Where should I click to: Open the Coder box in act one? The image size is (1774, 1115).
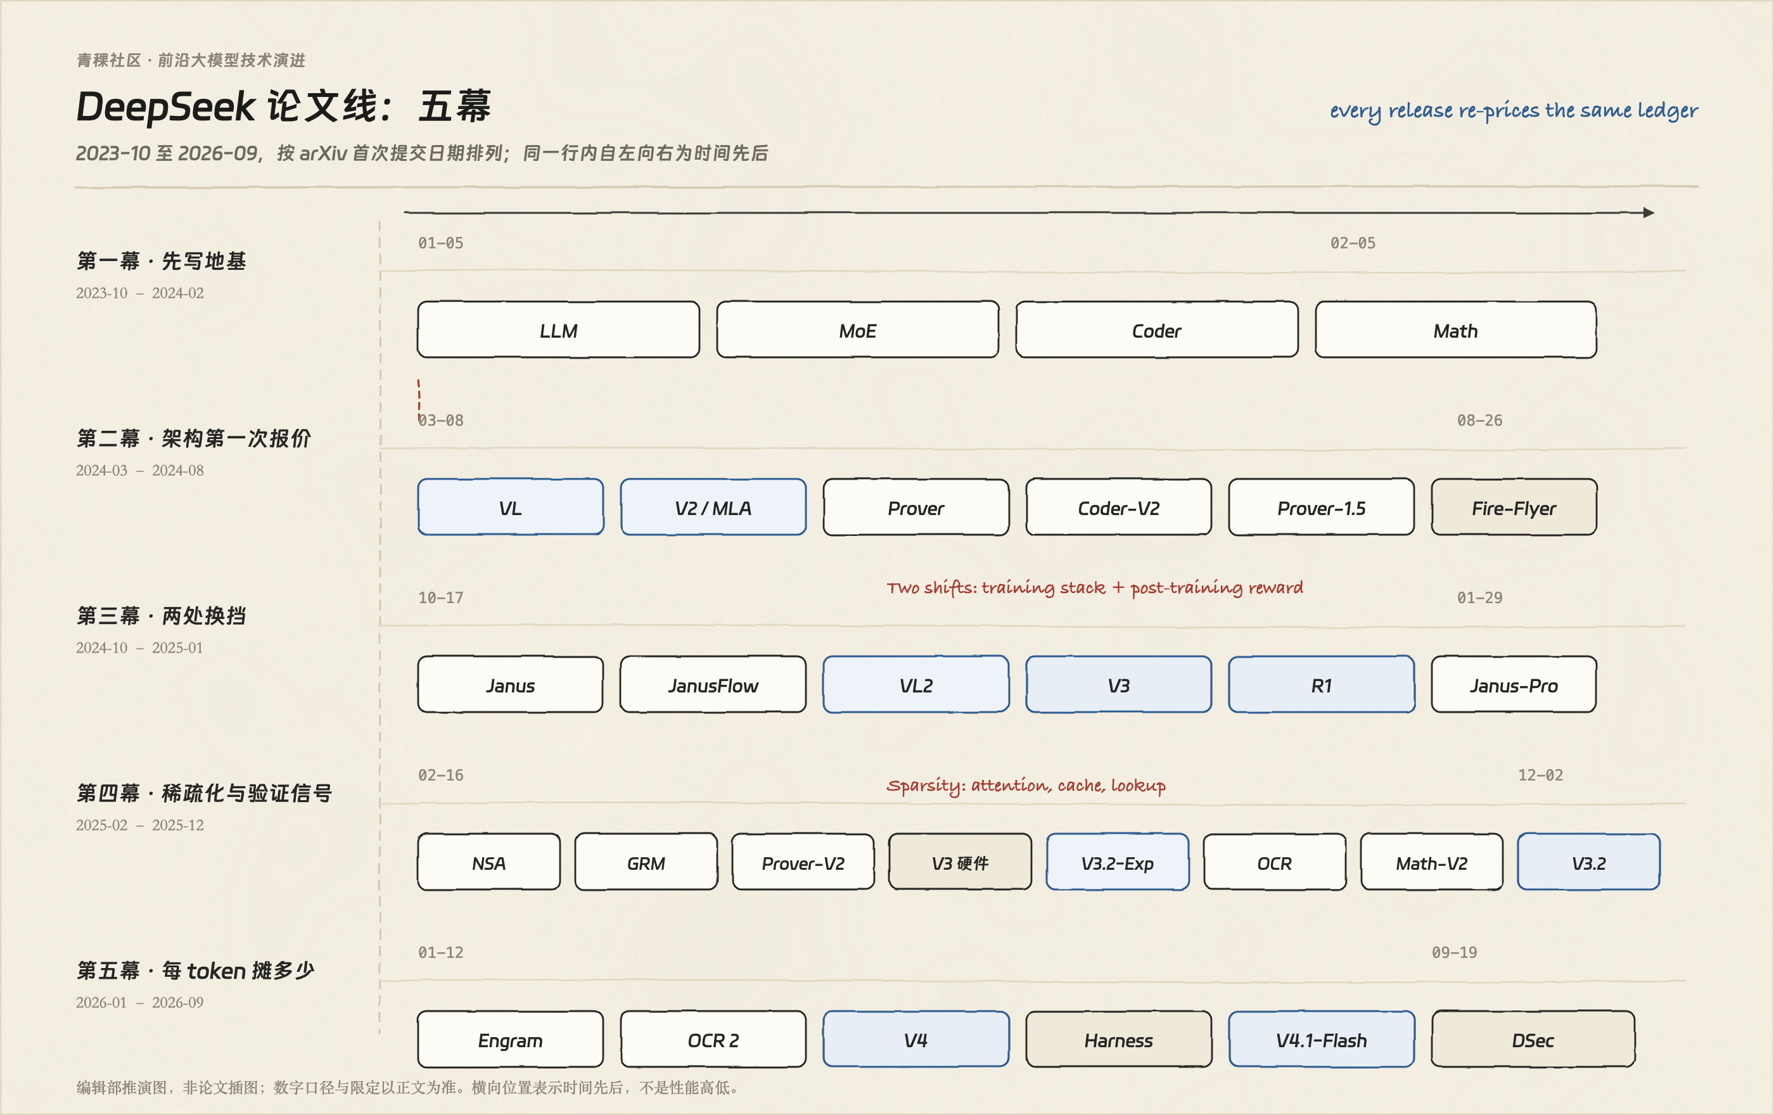pos(1157,330)
